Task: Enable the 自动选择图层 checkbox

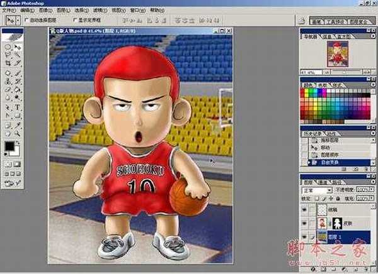Action: tap(26, 19)
